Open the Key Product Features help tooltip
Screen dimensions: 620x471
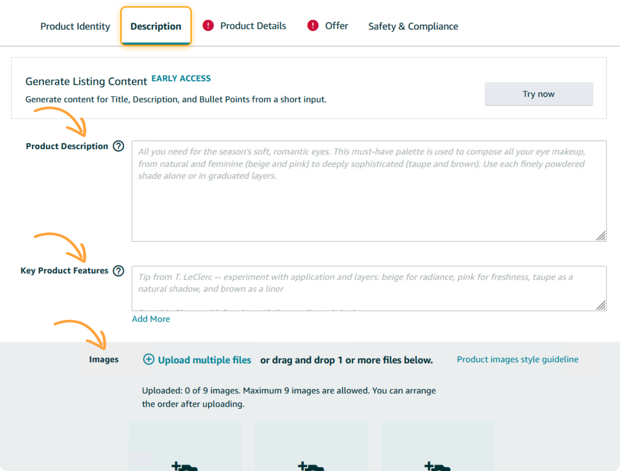(x=119, y=271)
